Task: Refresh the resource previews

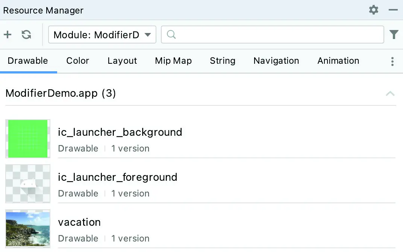Action: (x=26, y=34)
